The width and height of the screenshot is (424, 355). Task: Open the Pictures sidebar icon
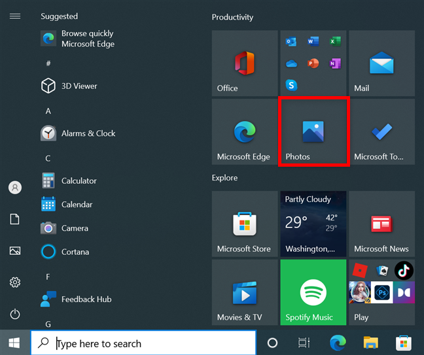tap(15, 250)
